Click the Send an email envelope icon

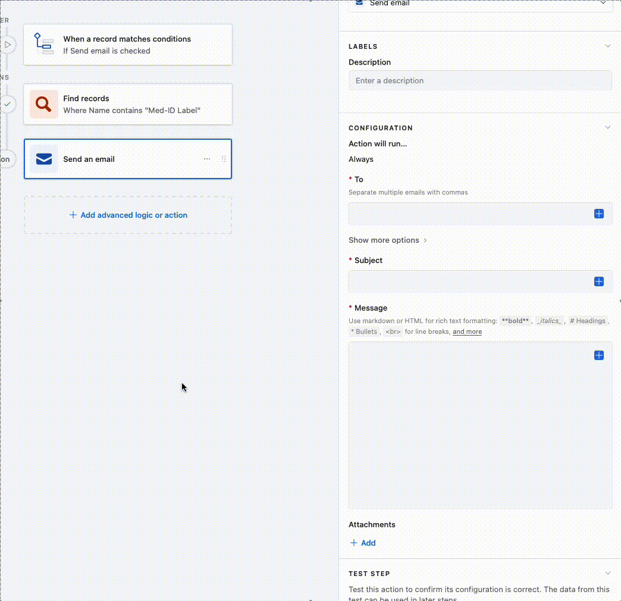(44, 159)
